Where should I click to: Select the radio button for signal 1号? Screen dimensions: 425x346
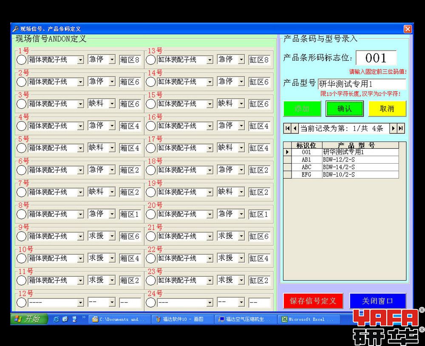point(21,60)
